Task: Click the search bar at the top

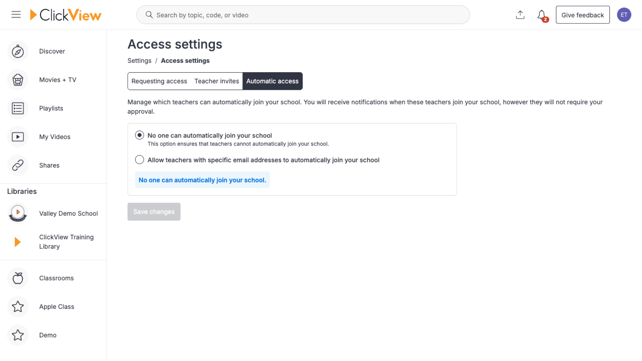Action: [303, 15]
